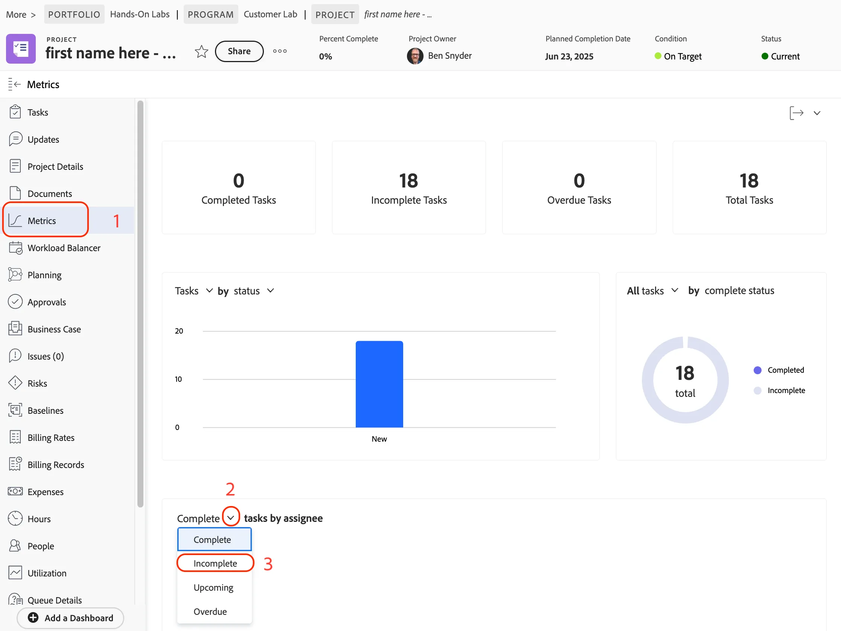This screenshot has width=841, height=631.
Task: Select Complete in the dropdown list
Action: 215,540
